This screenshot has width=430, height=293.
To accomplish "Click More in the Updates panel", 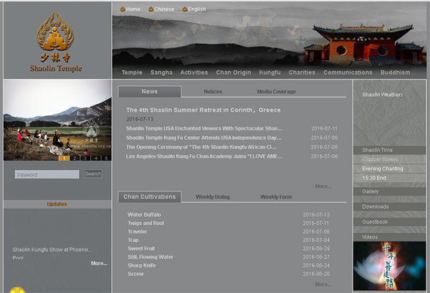I will [99, 264].
